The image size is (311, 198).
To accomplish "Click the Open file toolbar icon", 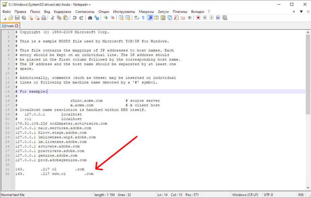I will tap(10, 18).
